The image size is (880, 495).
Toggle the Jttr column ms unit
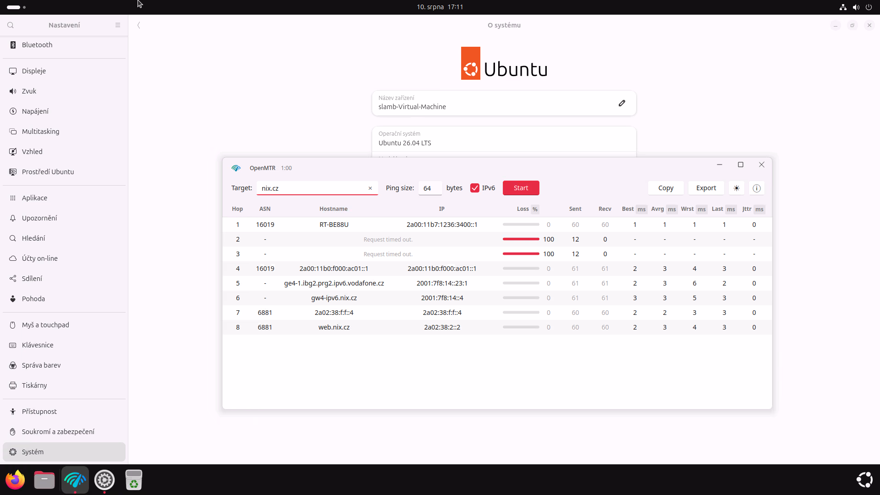pos(759,209)
